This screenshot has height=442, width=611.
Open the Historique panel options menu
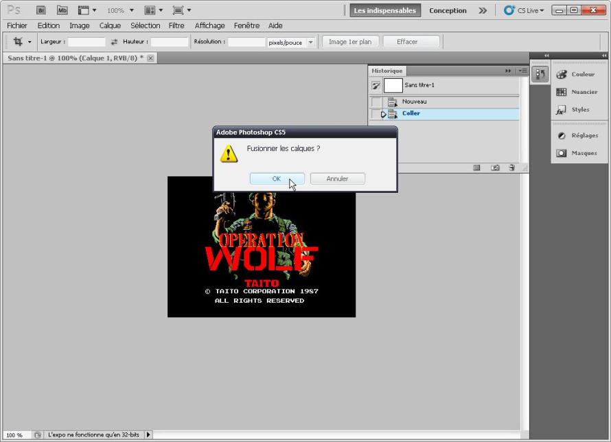point(522,71)
